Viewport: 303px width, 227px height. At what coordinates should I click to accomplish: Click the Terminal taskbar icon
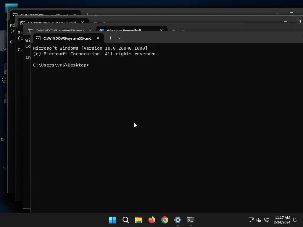(x=191, y=220)
